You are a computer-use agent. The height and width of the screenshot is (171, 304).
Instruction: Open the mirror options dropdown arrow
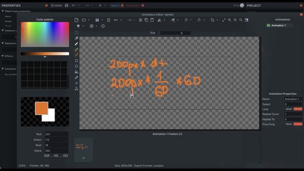pos(164,20)
